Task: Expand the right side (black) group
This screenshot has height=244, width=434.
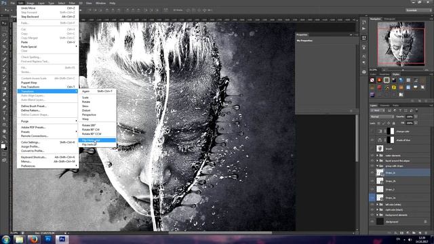Action: click(x=378, y=209)
